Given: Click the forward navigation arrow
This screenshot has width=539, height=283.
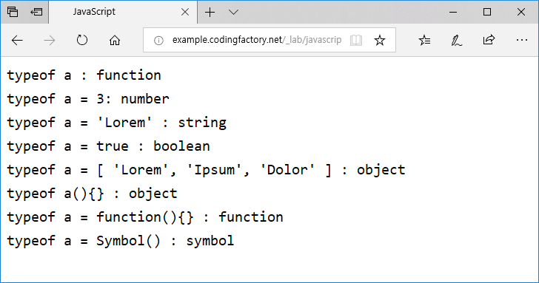Looking at the screenshot, I should click(x=50, y=41).
